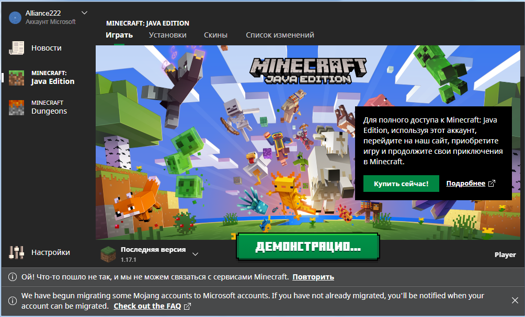Click the 1.17.1 version number text
The width and height of the screenshot is (525, 317).
coord(129,260)
